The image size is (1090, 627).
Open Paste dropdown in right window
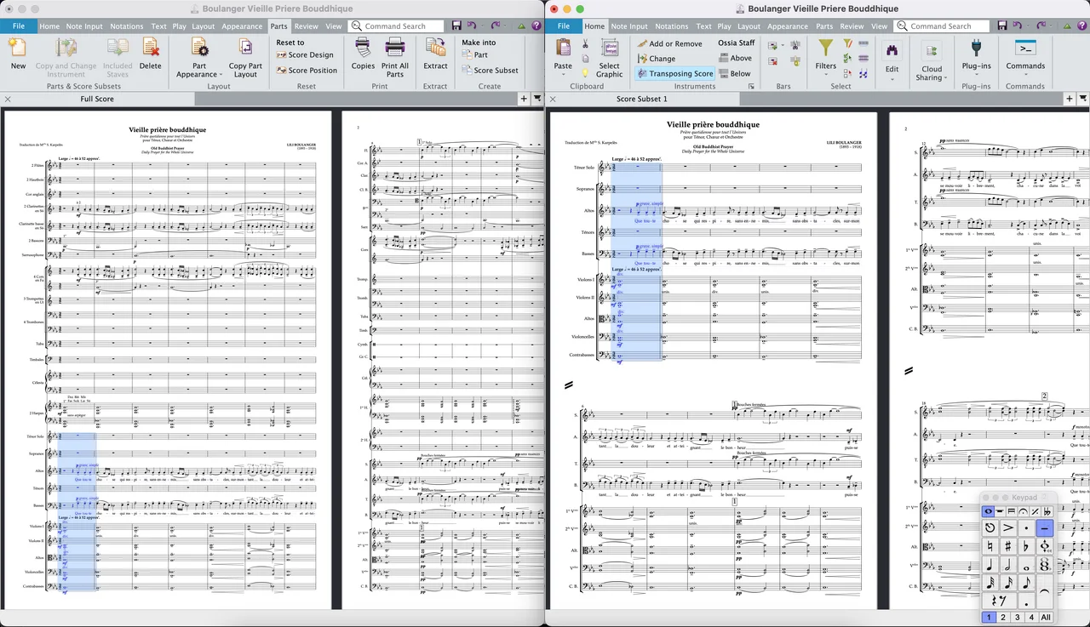[563, 58]
